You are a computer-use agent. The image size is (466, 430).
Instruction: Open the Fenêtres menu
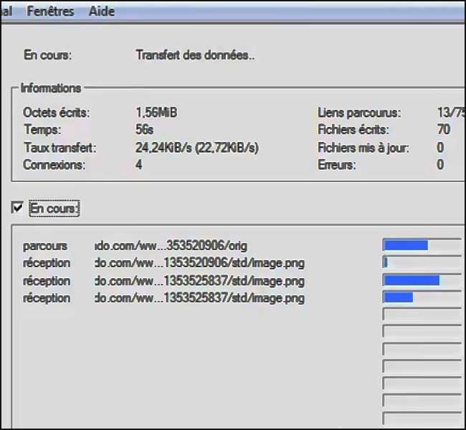click(50, 11)
